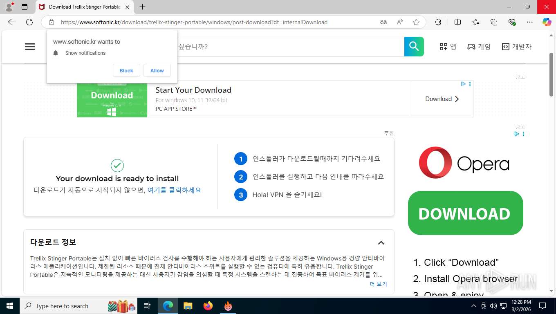The image size is (556, 314).
Task: Click 여기를 클릭하세요 download link
Action: pos(174,190)
